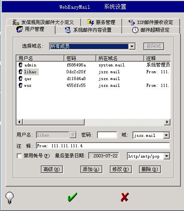The width and height of the screenshot is (184, 211).
Task: Select the admin user icon in list
Action: (20, 65)
